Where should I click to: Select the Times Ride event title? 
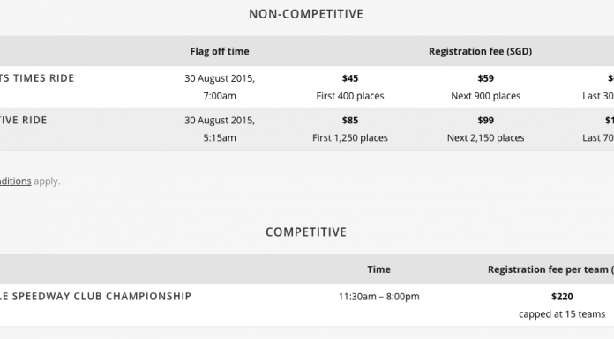tap(37, 78)
